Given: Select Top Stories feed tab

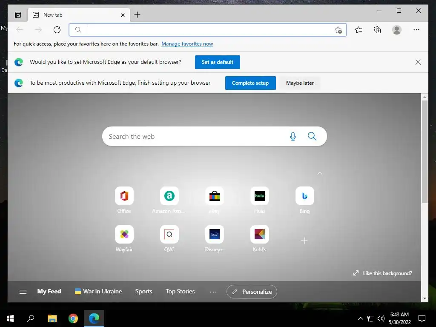Looking at the screenshot, I should pos(180,291).
